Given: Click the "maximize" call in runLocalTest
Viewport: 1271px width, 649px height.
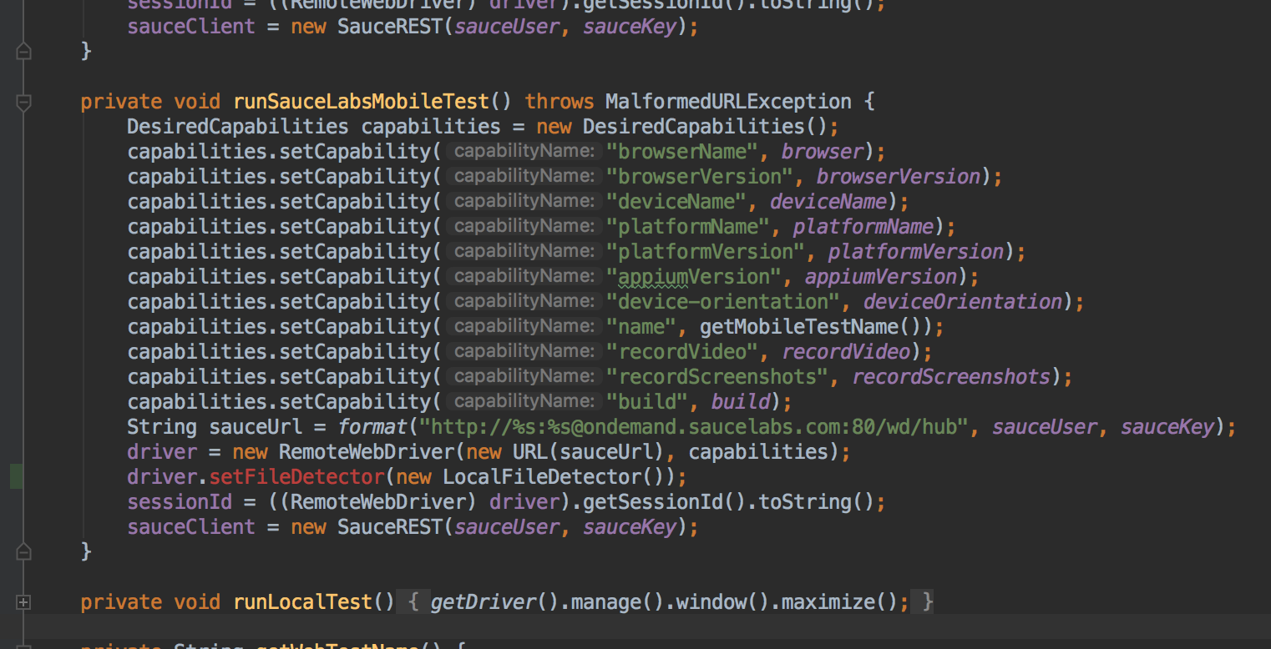Looking at the screenshot, I should (x=828, y=602).
